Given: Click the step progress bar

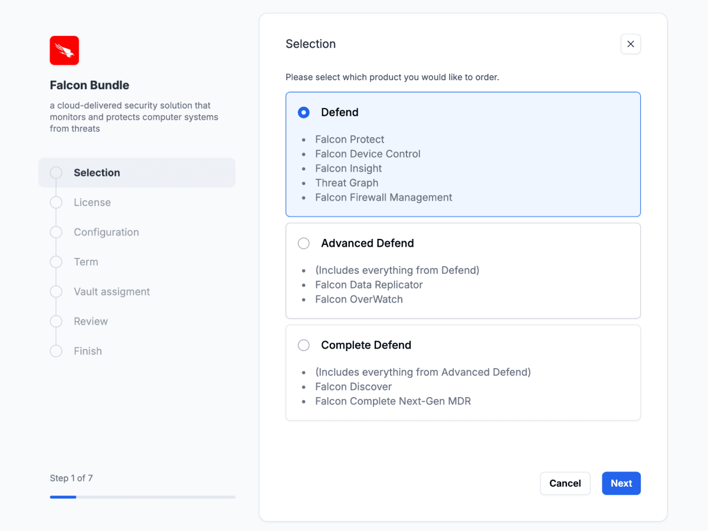Looking at the screenshot, I should point(142,497).
